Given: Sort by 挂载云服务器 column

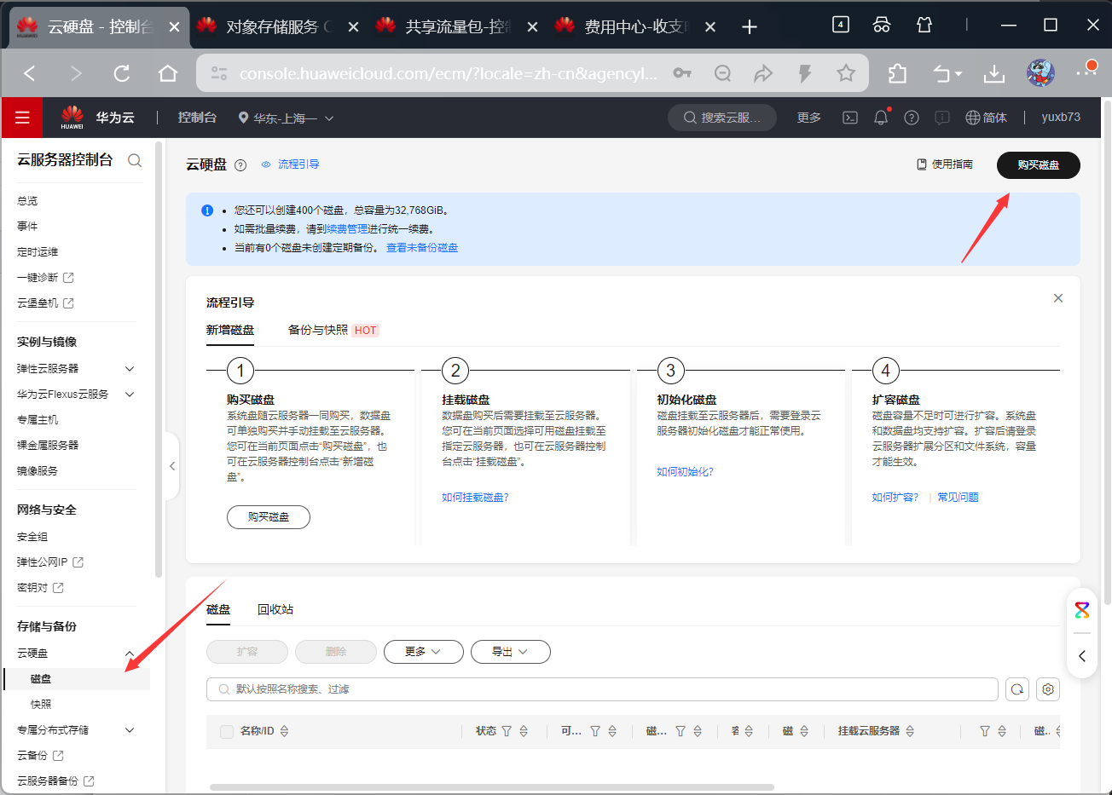Looking at the screenshot, I should 910,731.
